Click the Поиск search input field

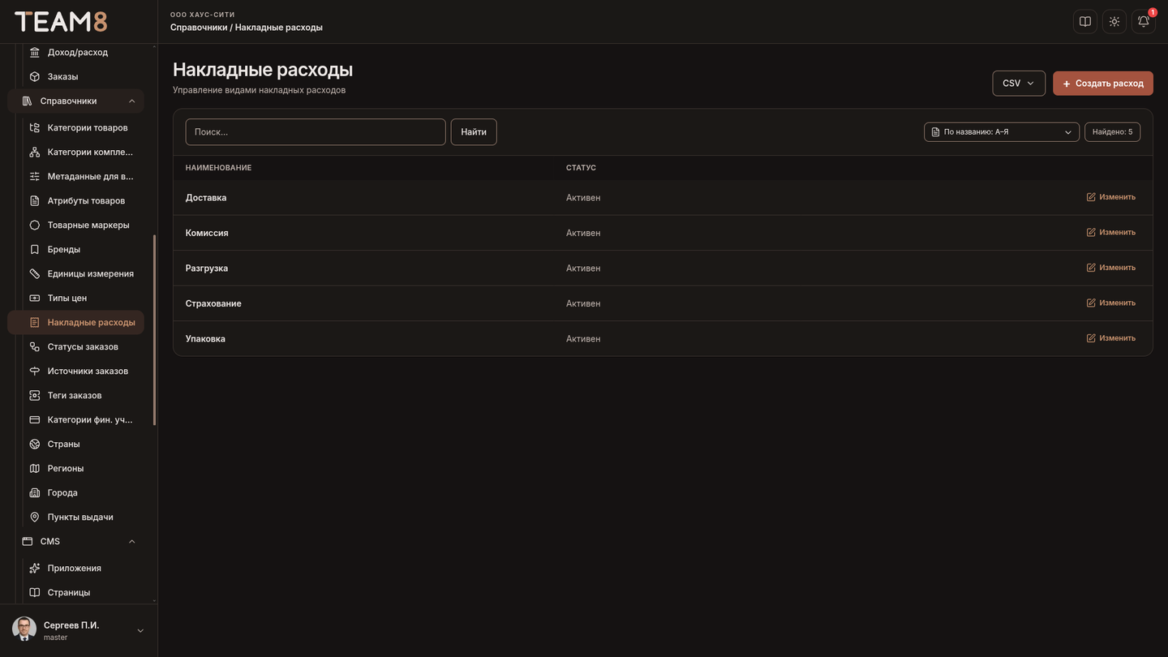click(x=316, y=131)
